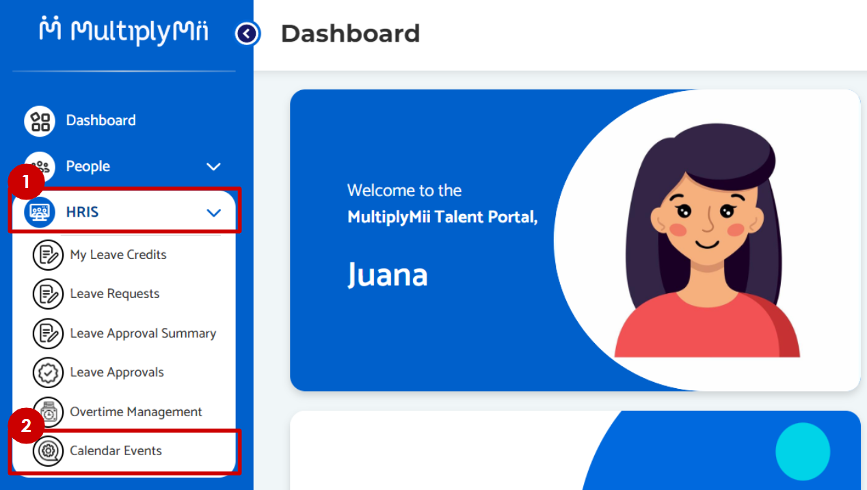Open the People menu label
The width and height of the screenshot is (867, 490).
tap(88, 166)
